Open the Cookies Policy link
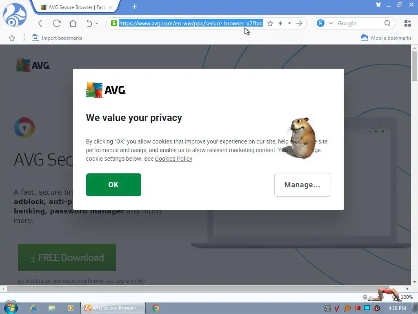 tap(173, 159)
